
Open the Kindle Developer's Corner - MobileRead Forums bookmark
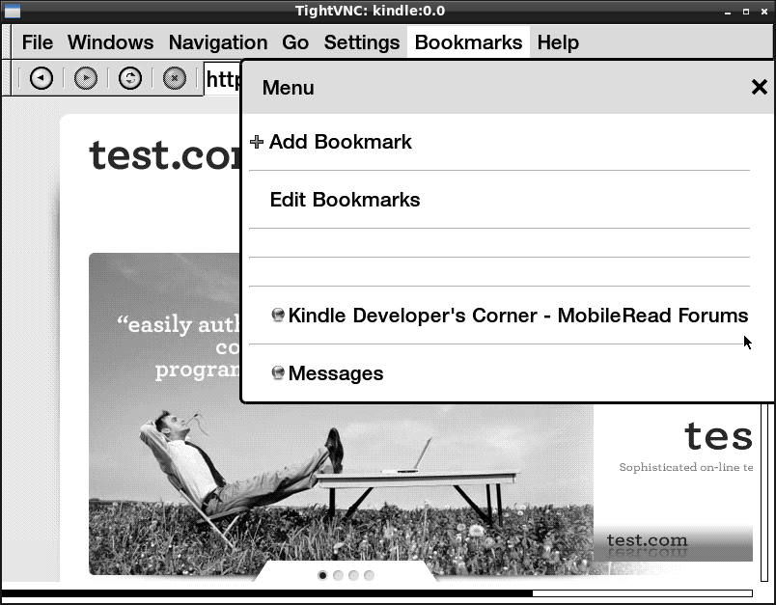pyautogui.click(x=499, y=316)
